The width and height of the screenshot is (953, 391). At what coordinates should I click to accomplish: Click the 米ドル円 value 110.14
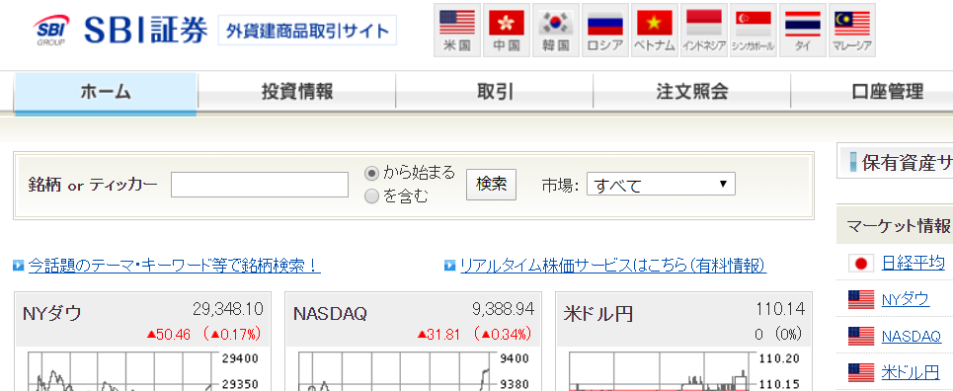click(x=780, y=309)
